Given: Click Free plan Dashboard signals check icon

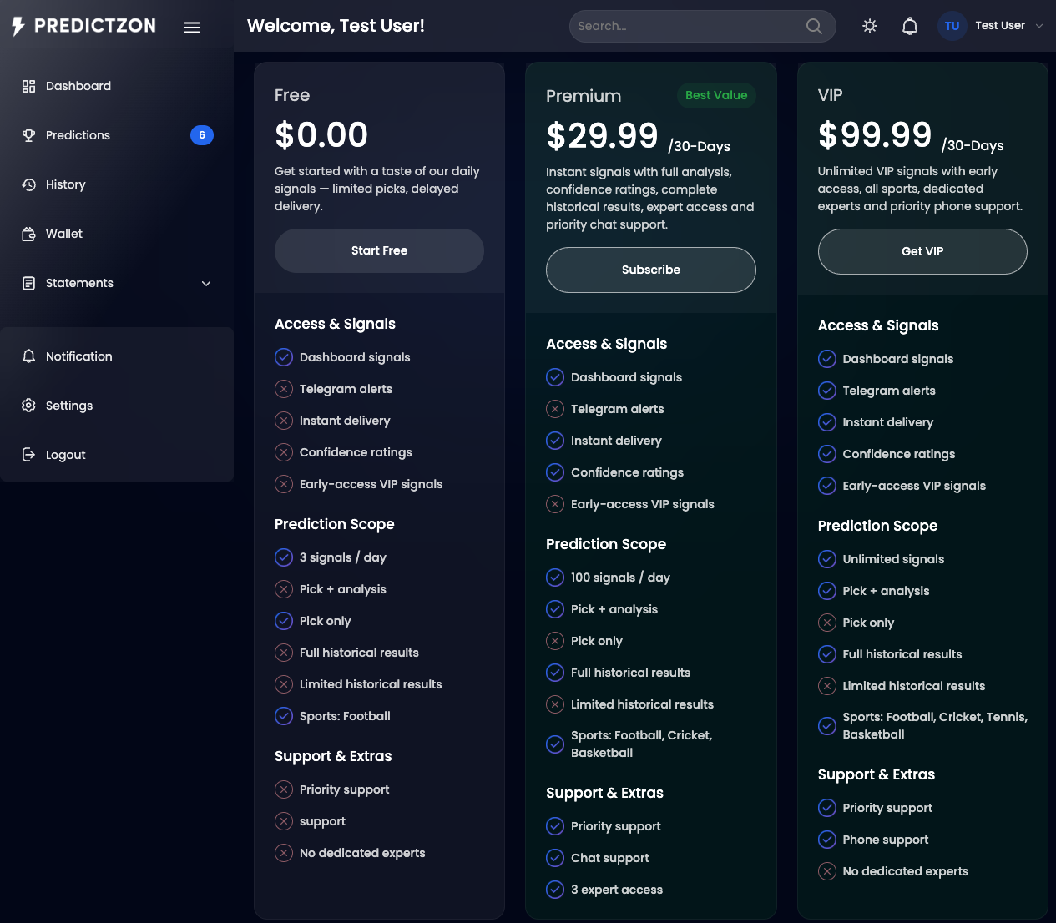Looking at the screenshot, I should point(284,357).
